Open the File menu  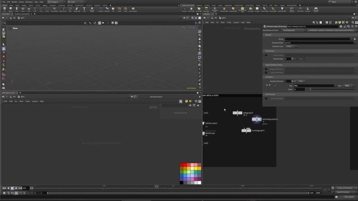pyautogui.click(x=4, y=2)
